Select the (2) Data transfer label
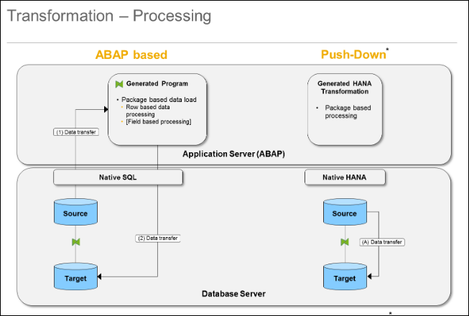This screenshot has width=469, height=316. [x=157, y=238]
